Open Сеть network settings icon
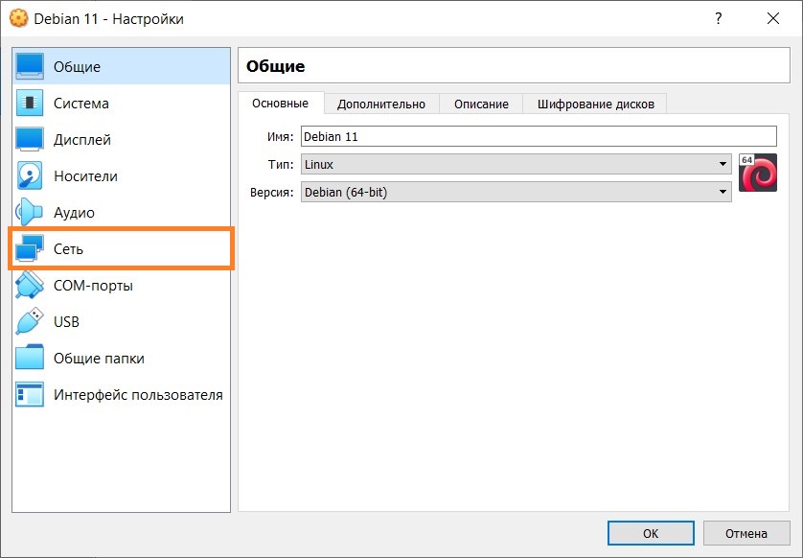The height and width of the screenshot is (558, 803). pyautogui.click(x=30, y=248)
